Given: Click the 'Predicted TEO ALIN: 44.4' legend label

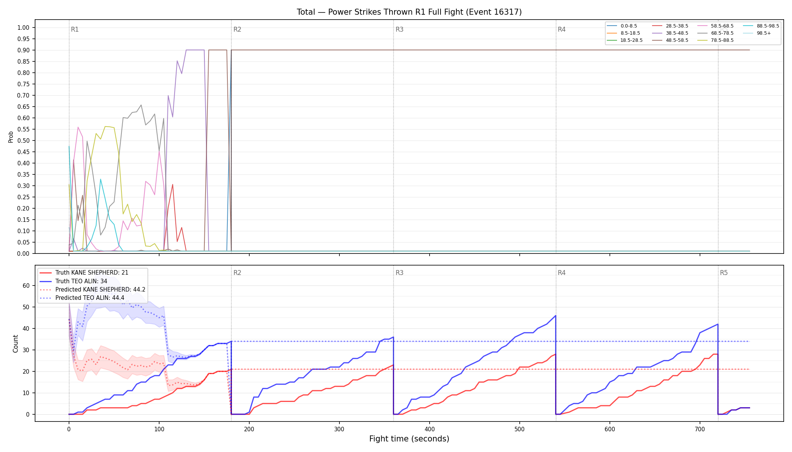Looking at the screenshot, I should (x=90, y=298).
